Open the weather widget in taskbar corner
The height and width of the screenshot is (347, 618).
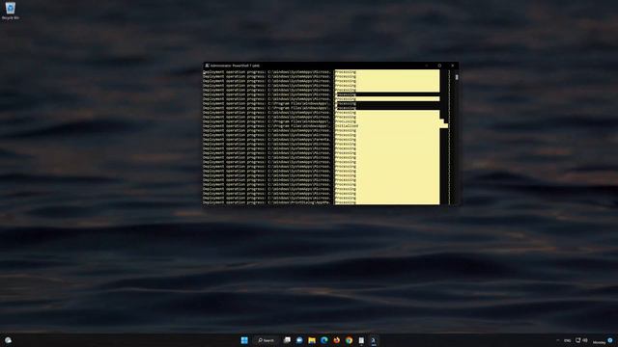point(8,340)
